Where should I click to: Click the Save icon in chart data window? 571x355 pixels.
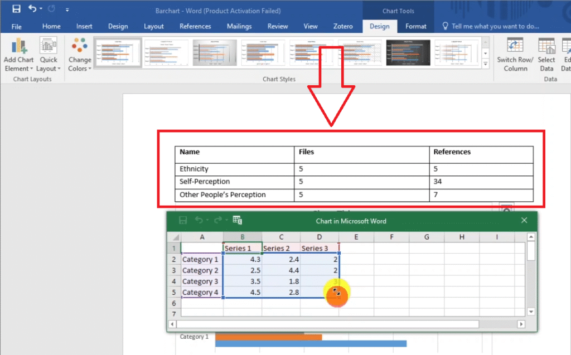(x=182, y=221)
